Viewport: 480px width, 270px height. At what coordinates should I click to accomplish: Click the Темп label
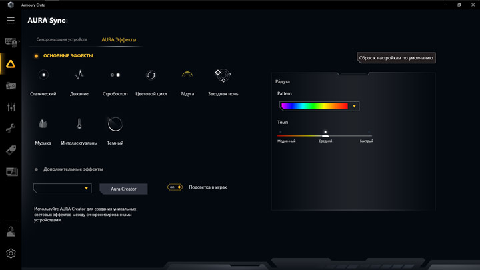283,123
